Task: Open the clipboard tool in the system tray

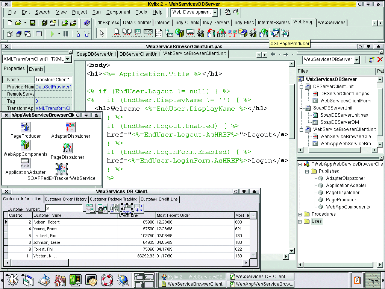Action: pos(357,280)
